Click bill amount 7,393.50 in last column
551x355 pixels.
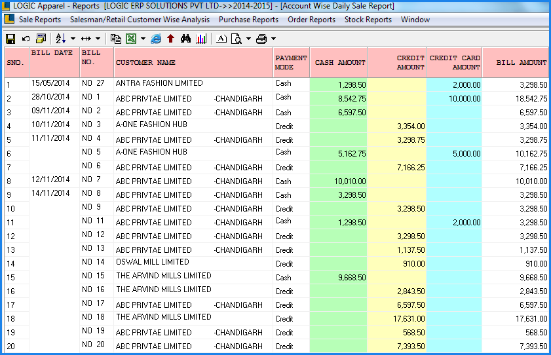[533, 346]
